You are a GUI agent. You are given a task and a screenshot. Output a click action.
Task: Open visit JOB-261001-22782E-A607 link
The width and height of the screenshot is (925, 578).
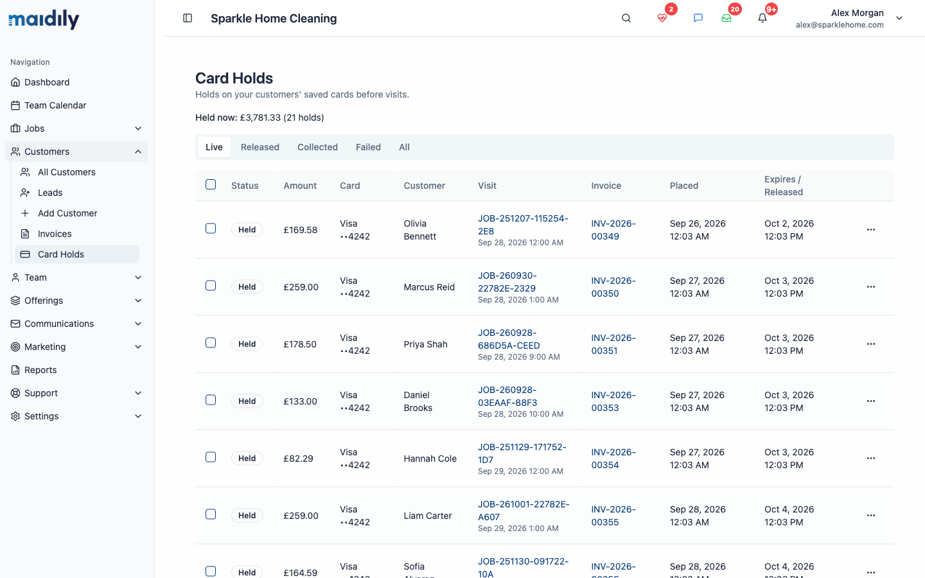point(524,511)
